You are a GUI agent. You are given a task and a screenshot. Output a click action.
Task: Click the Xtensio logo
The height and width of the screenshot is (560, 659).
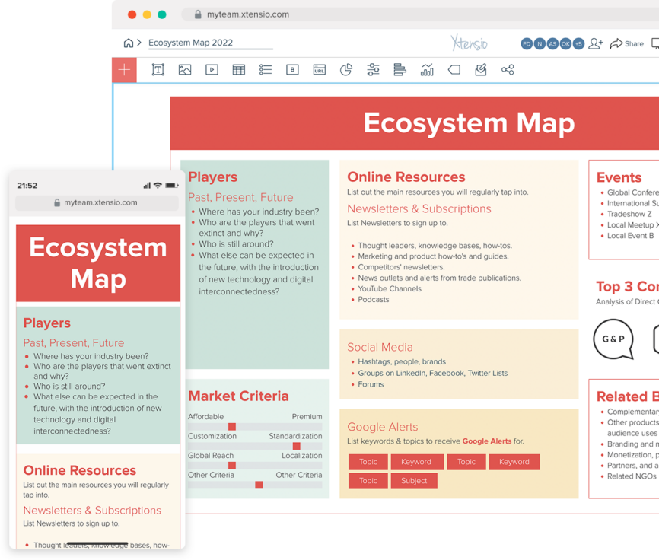click(x=470, y=43)
